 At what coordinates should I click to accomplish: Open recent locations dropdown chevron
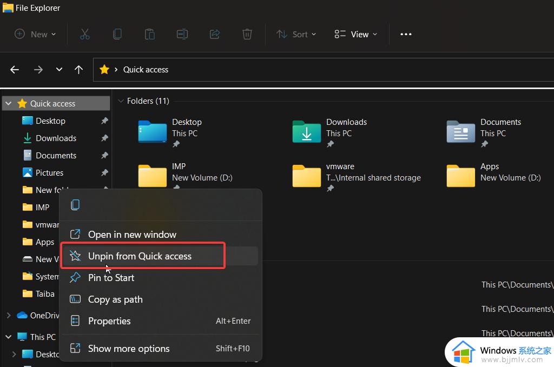tap(59, 70)
